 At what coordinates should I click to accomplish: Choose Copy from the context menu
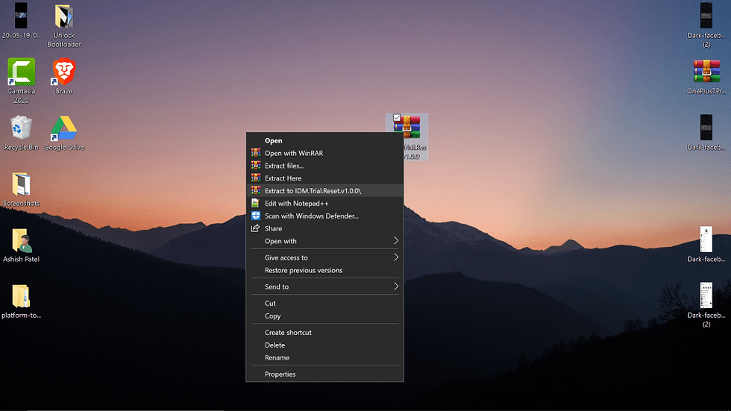pyautogui.click(x=324, y=316)
